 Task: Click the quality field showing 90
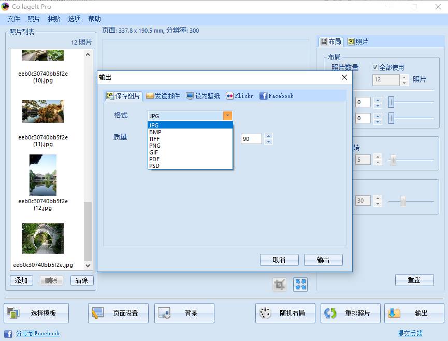[251, 139]
